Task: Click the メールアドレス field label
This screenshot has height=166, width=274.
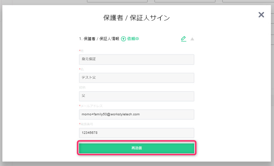Action: pyautogui.click(x=91, y=106)
